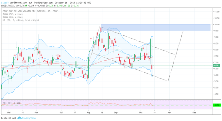Select the SMMA (20, close) indicator label
This screenshot has height=121, width=222.
(13, 17)
